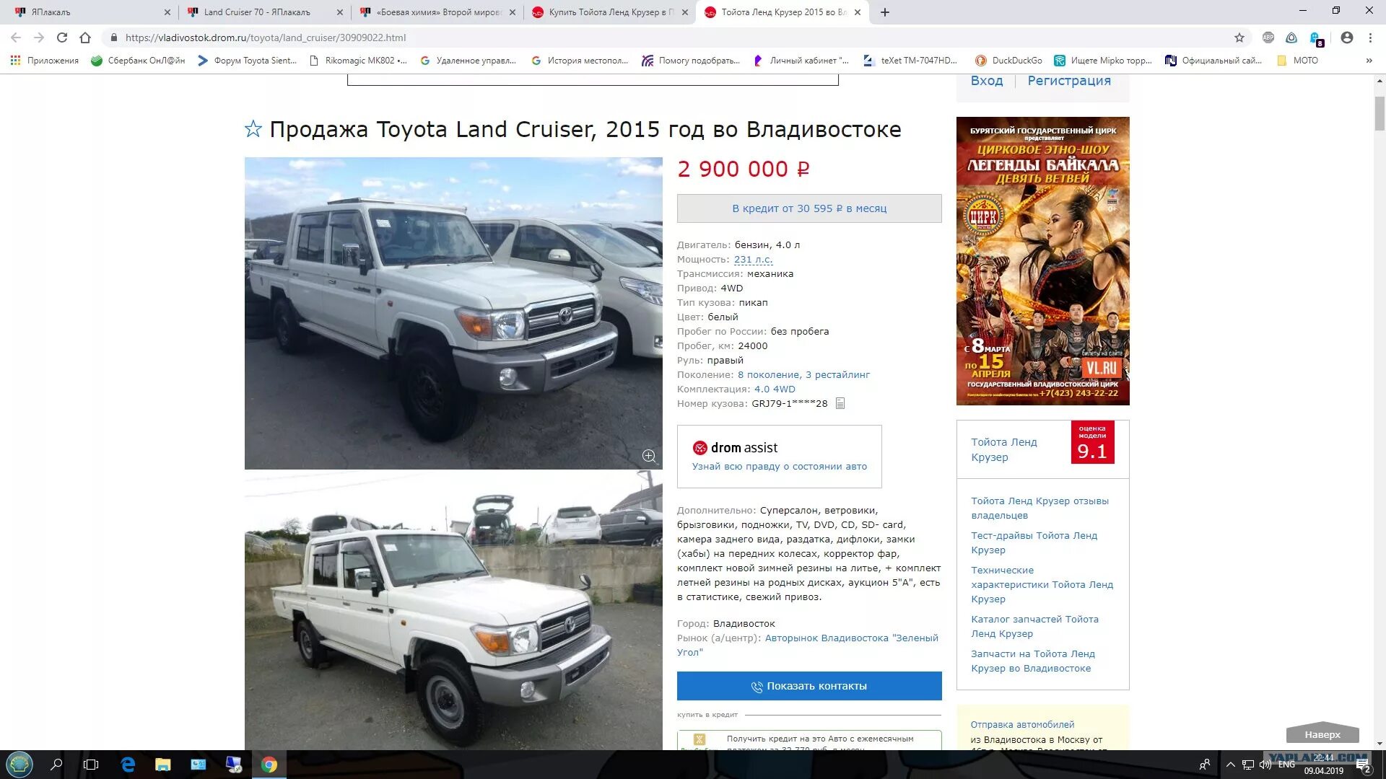The image size is (1386, 779).
Task: Open File Explorer from the taskbar
Action: pyautogui.click(x=162, y=765)
